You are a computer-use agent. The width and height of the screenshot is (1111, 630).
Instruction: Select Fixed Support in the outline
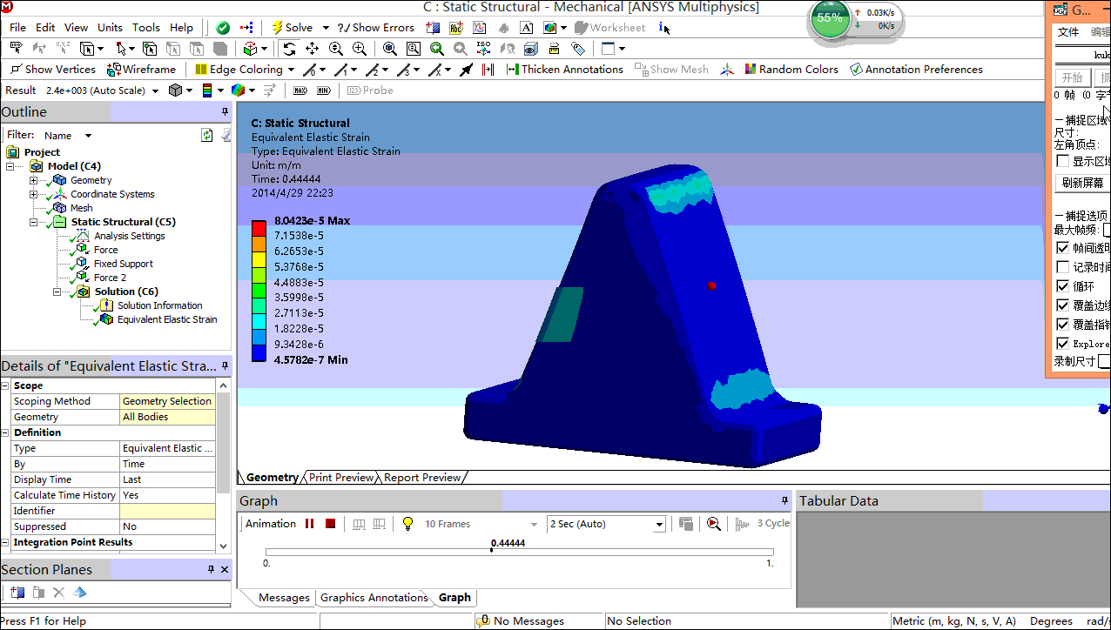pos(123,264)
